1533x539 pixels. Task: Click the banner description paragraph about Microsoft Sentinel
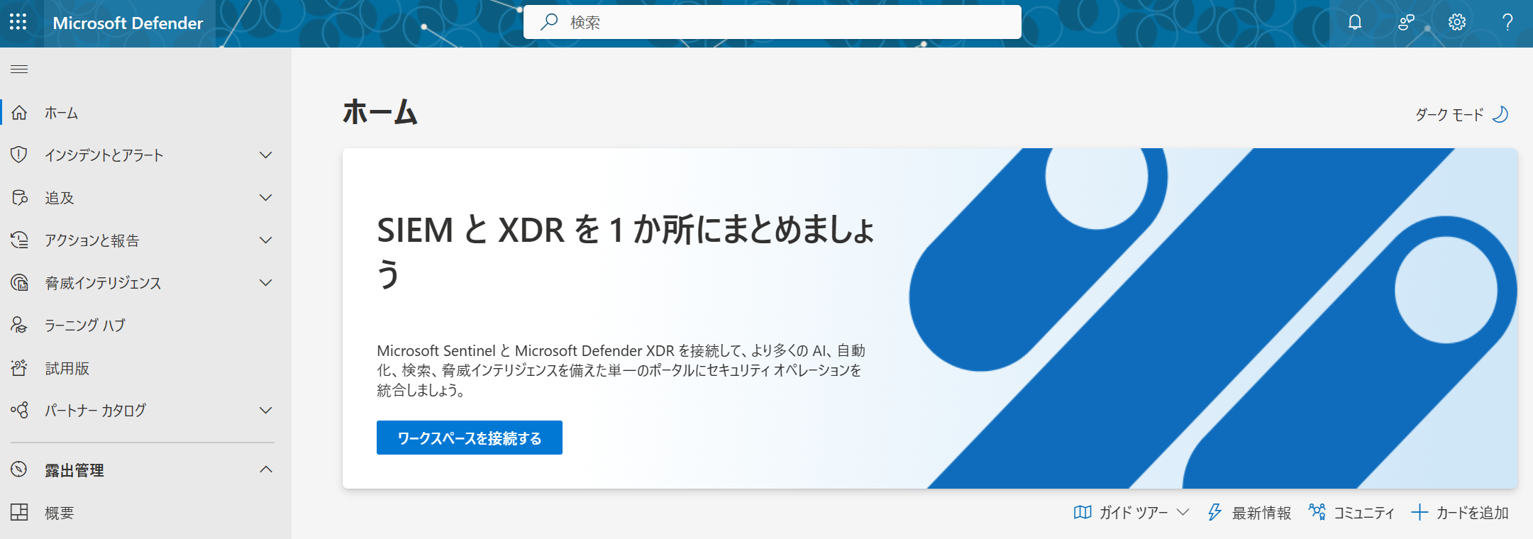pyautogui.click(x=621, y=370)
